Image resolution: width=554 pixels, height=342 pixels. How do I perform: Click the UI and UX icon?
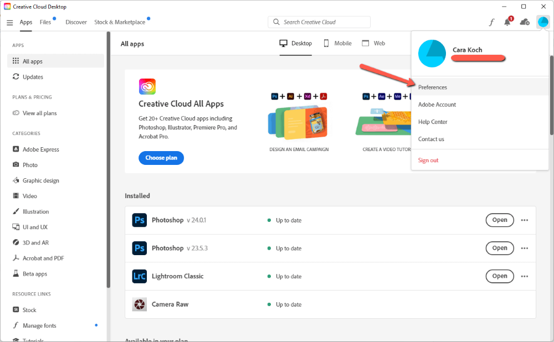pyautogui.click(x=16, y=226)
